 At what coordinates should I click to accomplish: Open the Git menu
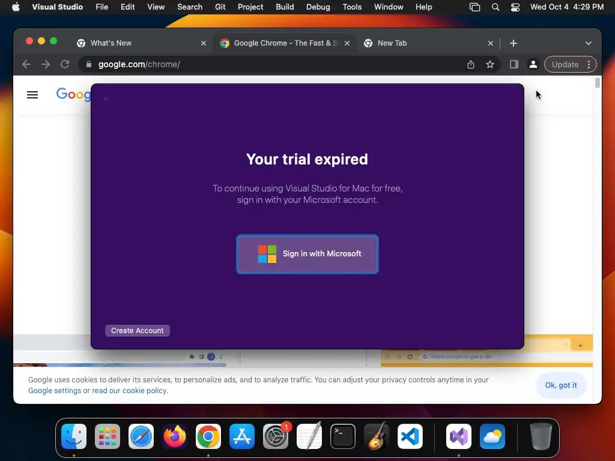(220, 7)
